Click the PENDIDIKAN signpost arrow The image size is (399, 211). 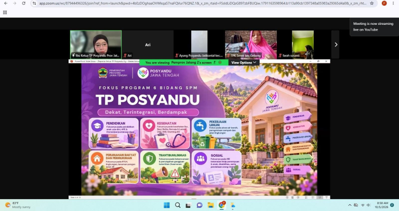pos(298,117)
